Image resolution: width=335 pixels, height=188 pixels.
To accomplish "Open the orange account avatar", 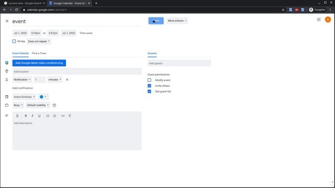I will tap(328, 20).
